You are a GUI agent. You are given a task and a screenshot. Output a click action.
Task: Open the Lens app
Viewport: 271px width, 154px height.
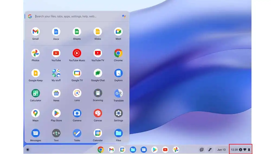tap(77, 93)
